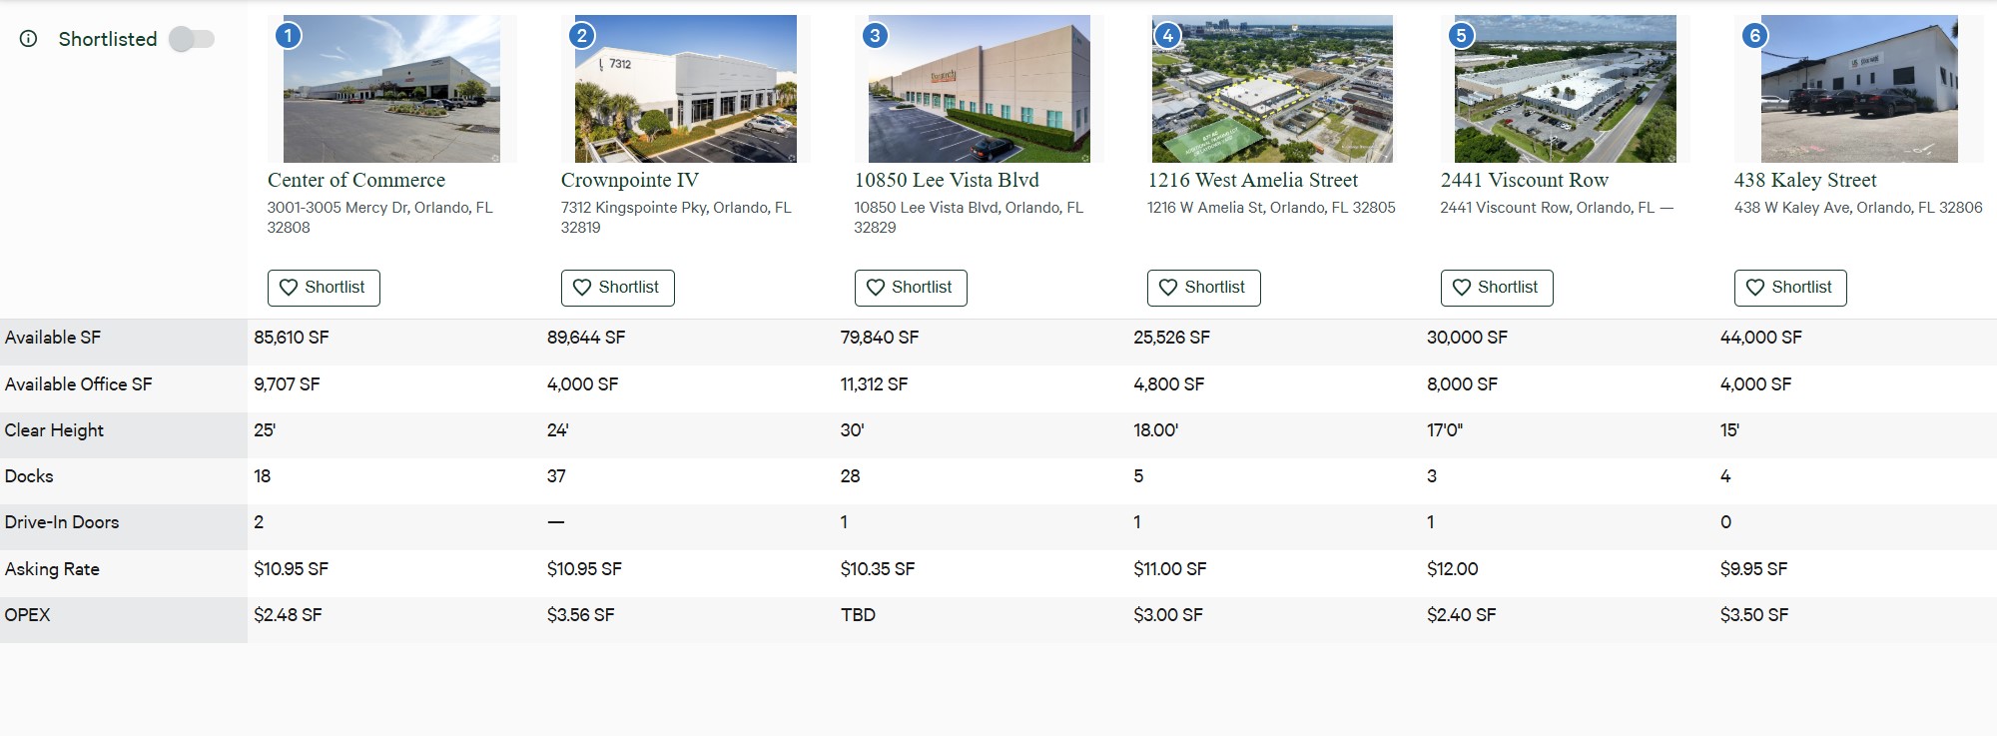Image resolution: width=1997 pixels, height=736 pixels.
Task: Open the Center of Commerce listing
Action: pyautogui.click(x=355, y=180)
